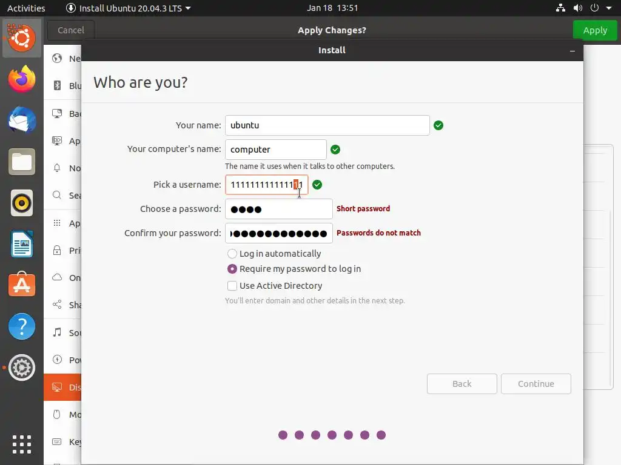Open the Activities overview
This screenshot has width=621, height=465.
click(26, 8)
